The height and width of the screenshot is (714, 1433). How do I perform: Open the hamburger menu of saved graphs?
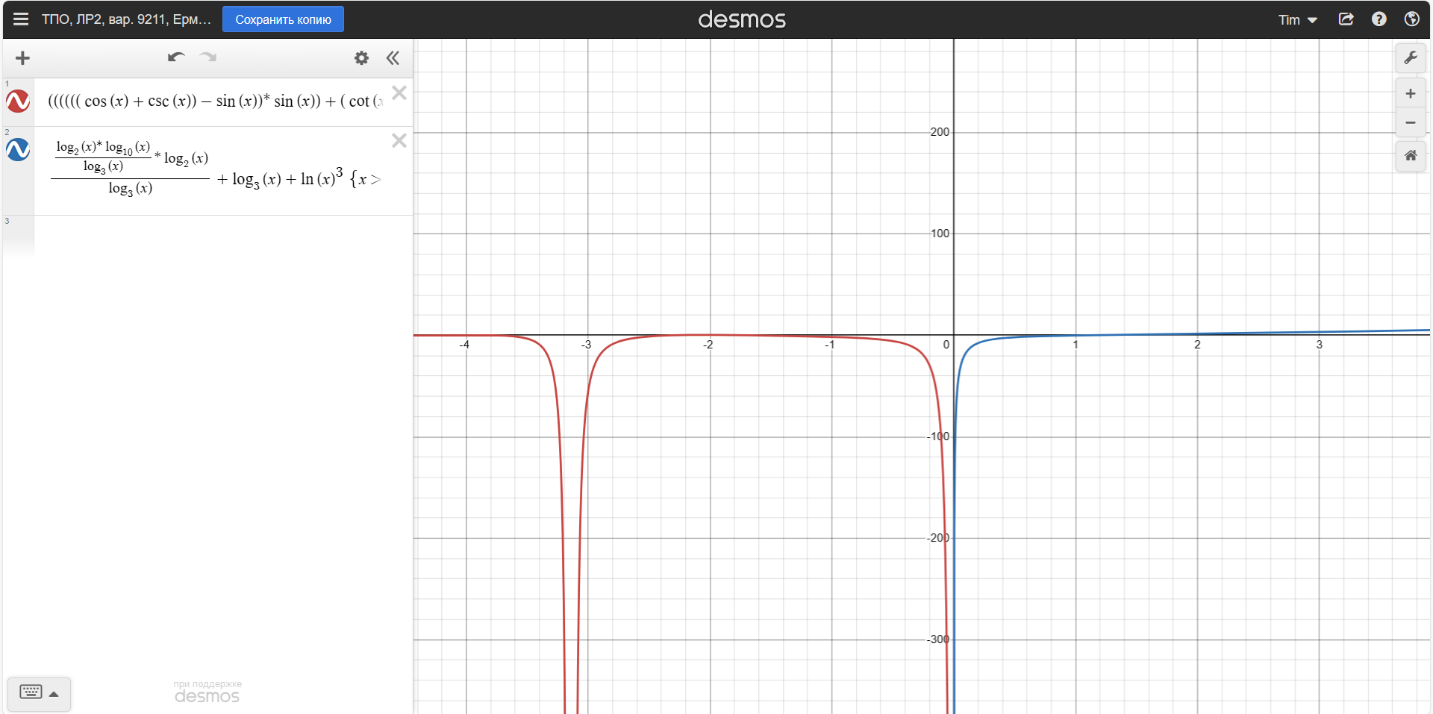coord(21,19)
